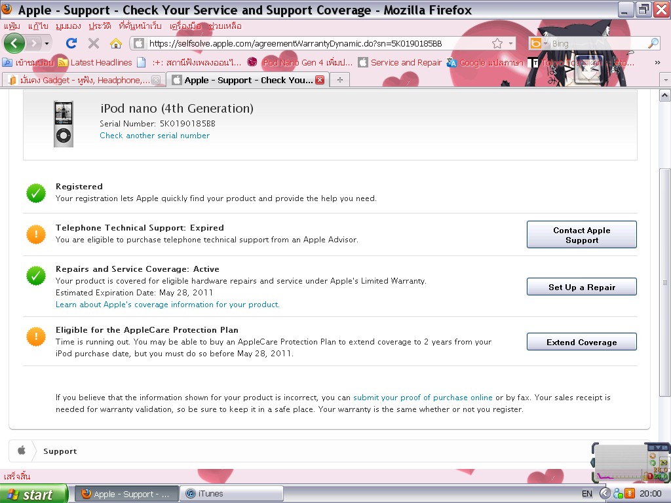The image size is (671, 503).
Task: Switch to the Gadget headphone tab
Action: click(x=80, y=80)
